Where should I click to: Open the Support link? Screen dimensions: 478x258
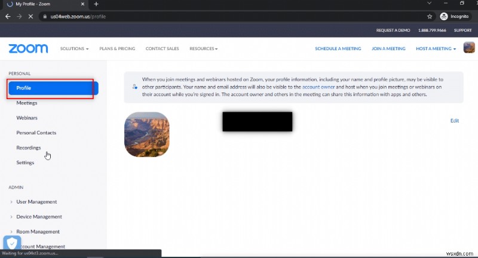(x=462, y=30)
